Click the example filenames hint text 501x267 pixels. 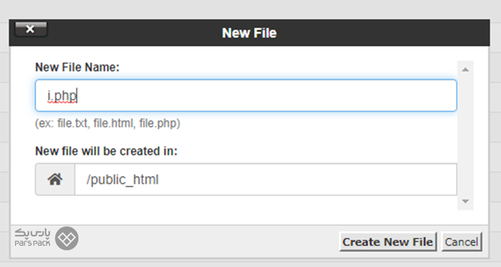tap(107, 123)
